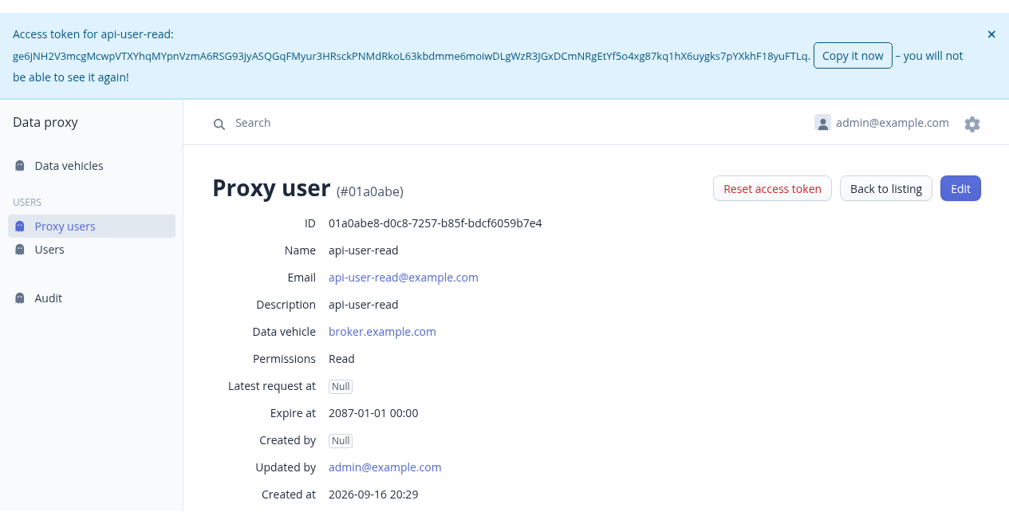Open Updated by admin@example.com link
This screenshot has width=1009, height=524.
coord(385,467)
